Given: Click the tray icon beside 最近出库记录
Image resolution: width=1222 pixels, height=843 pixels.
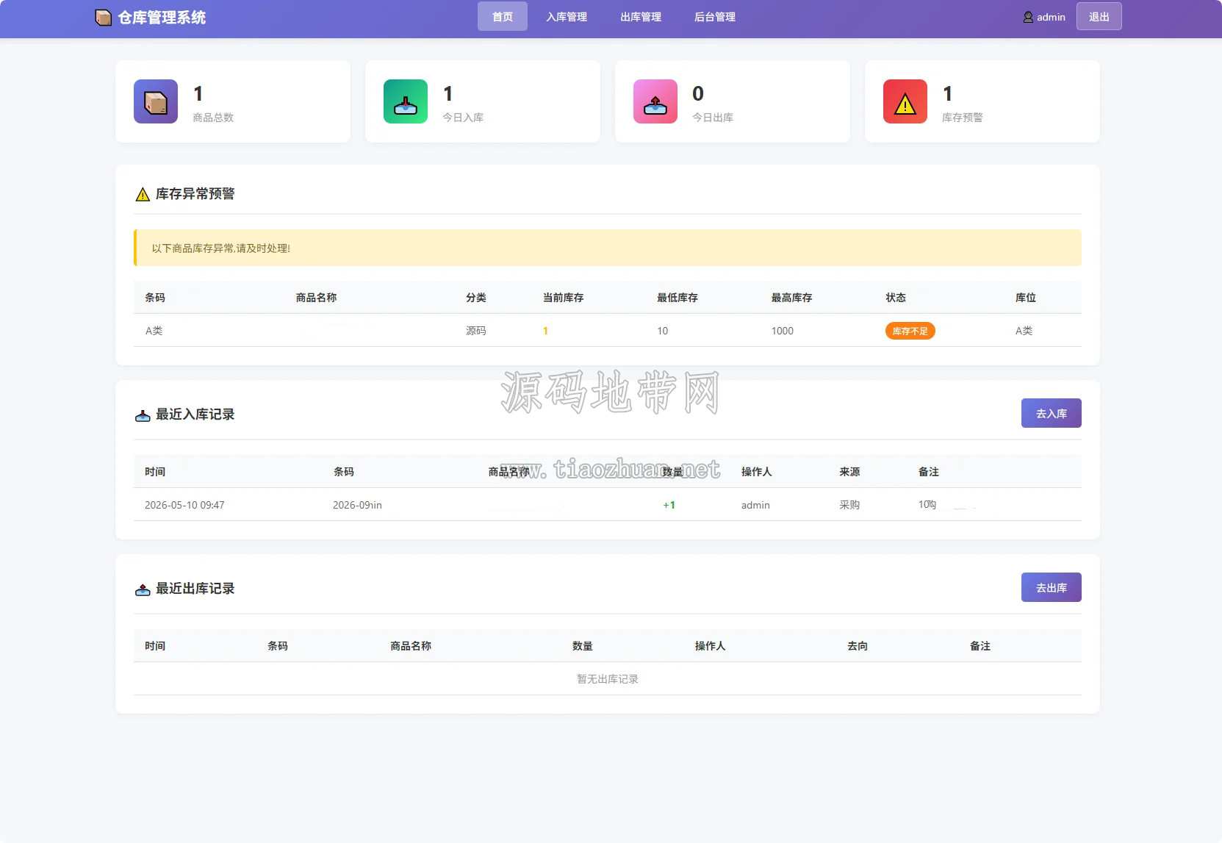Looking at the screenshot, I should tap(143, 589).
